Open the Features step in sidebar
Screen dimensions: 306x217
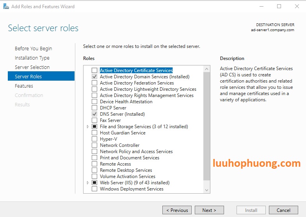[x=24, y=86]
